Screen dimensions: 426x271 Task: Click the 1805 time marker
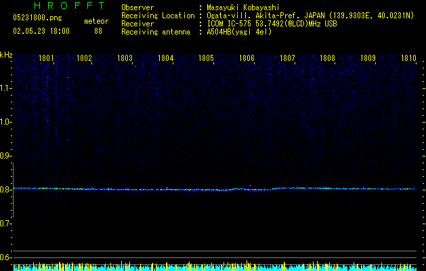(206, 58)
